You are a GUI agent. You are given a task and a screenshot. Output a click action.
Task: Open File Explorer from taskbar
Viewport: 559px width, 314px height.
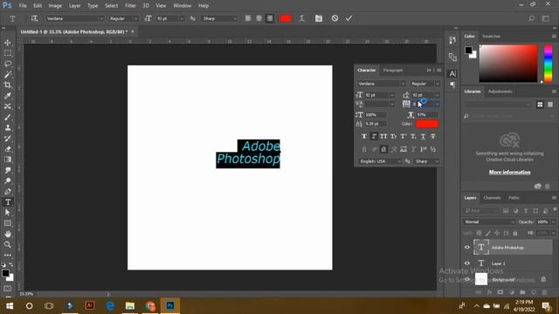(130, 306)
